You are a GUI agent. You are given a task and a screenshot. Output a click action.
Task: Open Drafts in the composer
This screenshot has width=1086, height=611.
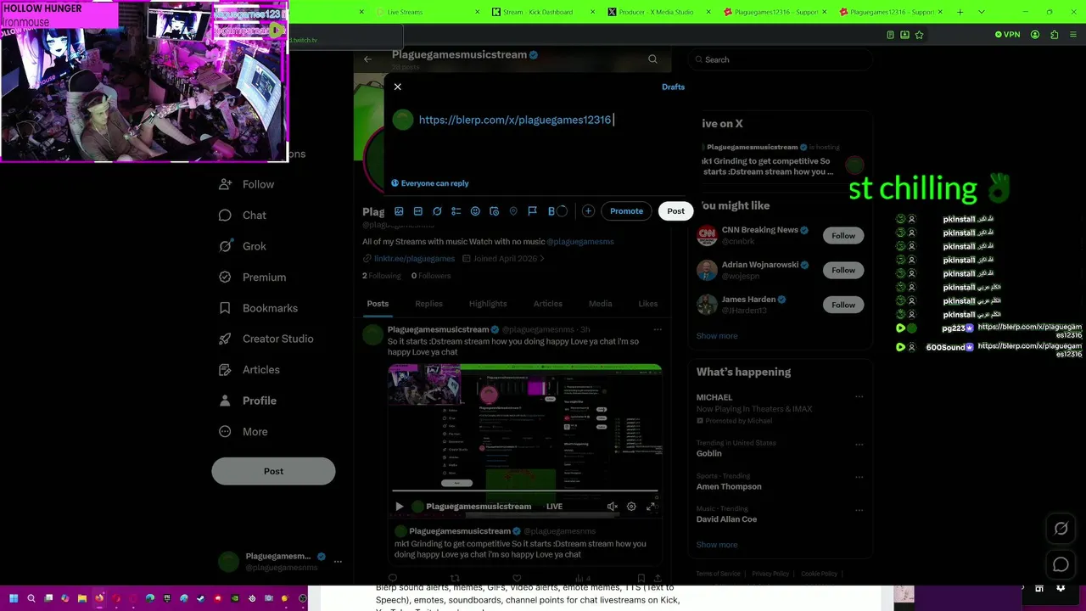(x=673, y=87)
